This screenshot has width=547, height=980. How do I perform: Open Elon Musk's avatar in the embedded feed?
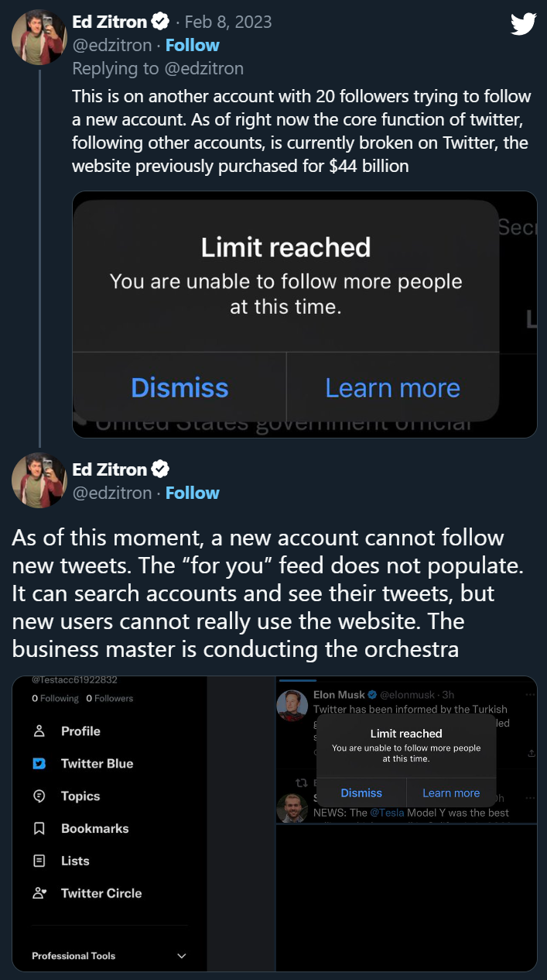coord(292,705)
